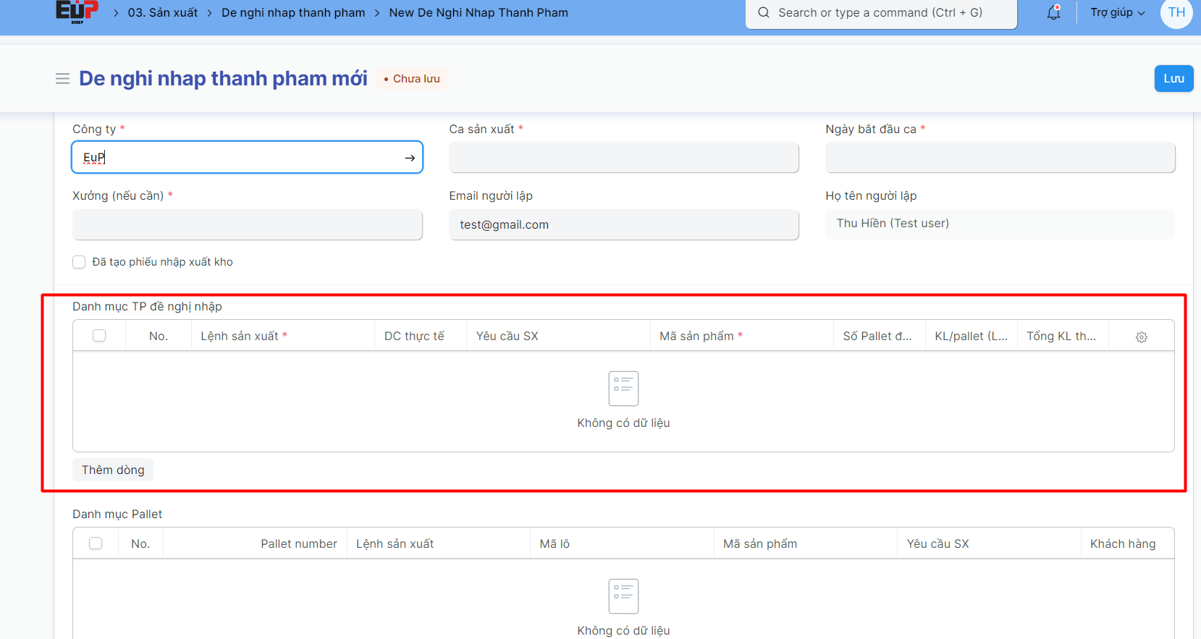Click the TH user avatar
The image size is (1201, 639).
pos(1176,13)
